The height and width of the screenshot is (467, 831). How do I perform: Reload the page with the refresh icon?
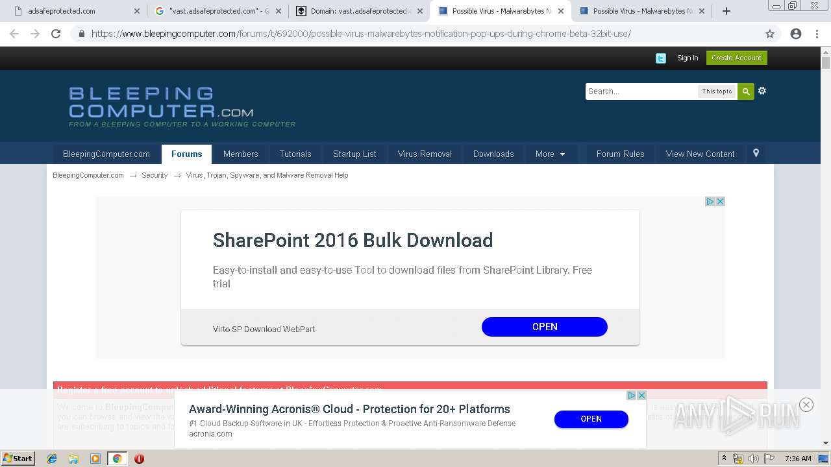(x=56, y=34)
